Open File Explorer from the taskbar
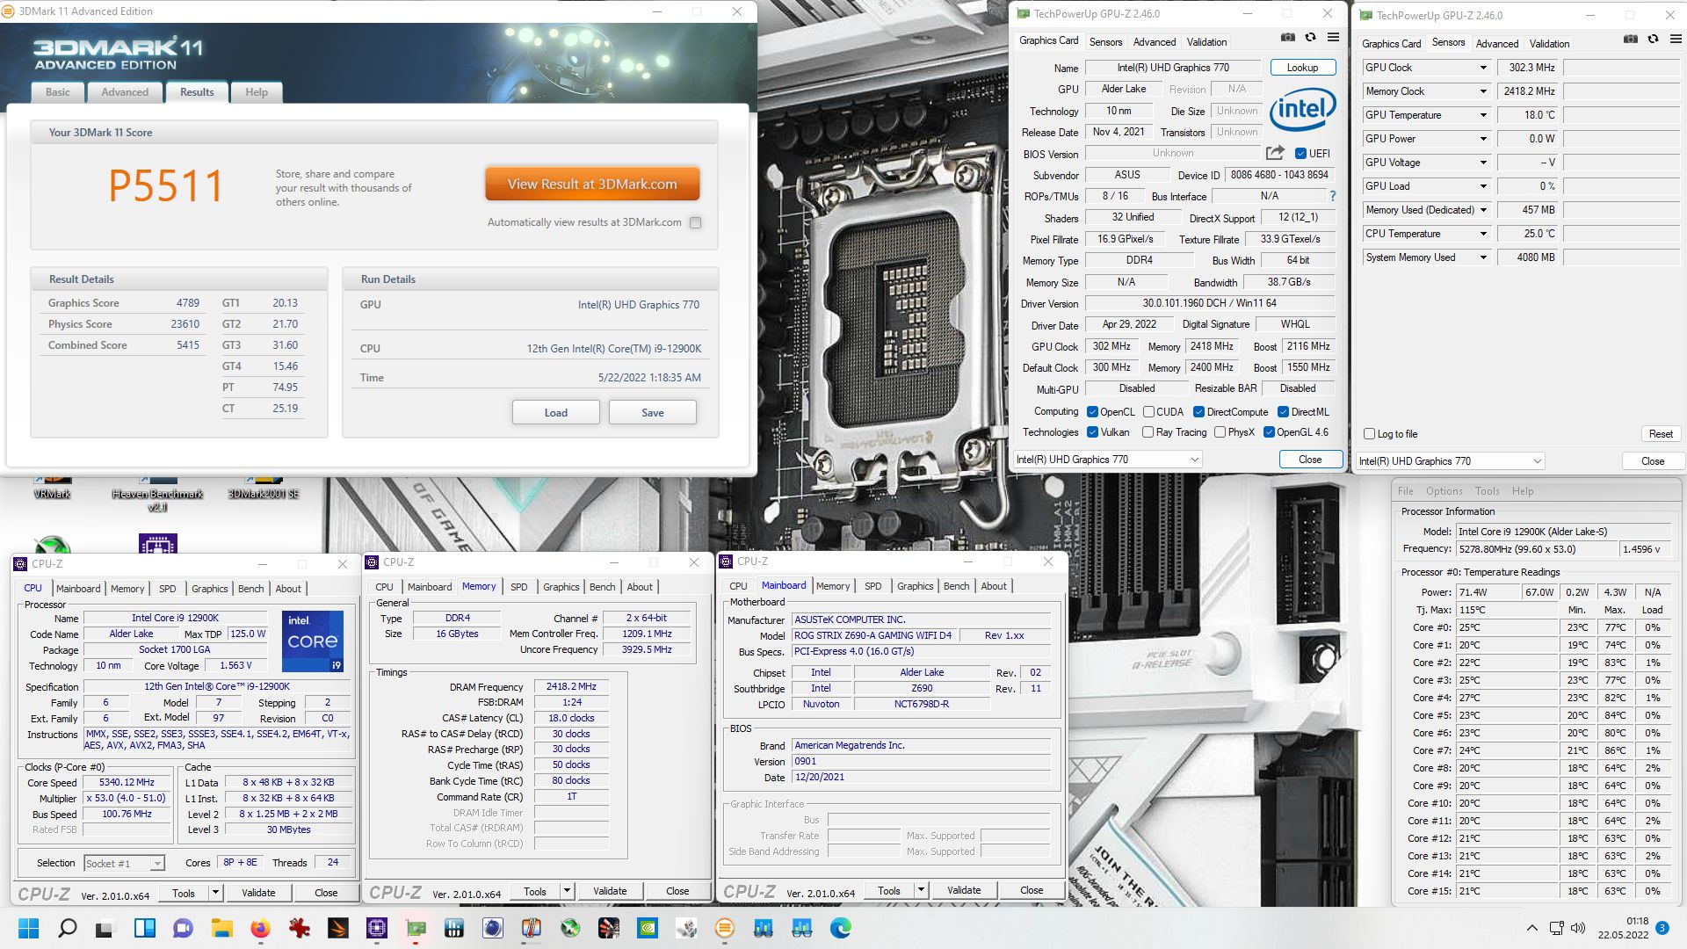The height and width of the screenshot is (949, 1687). pos(221,928)
